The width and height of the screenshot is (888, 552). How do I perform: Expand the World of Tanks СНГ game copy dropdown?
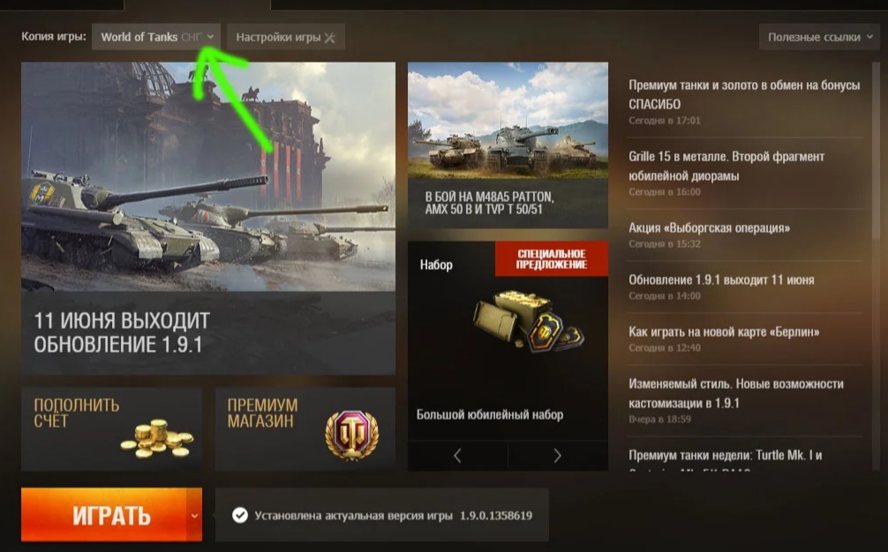pos(156,37)
